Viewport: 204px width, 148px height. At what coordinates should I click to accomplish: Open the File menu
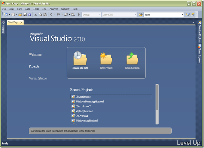(4, 9)
